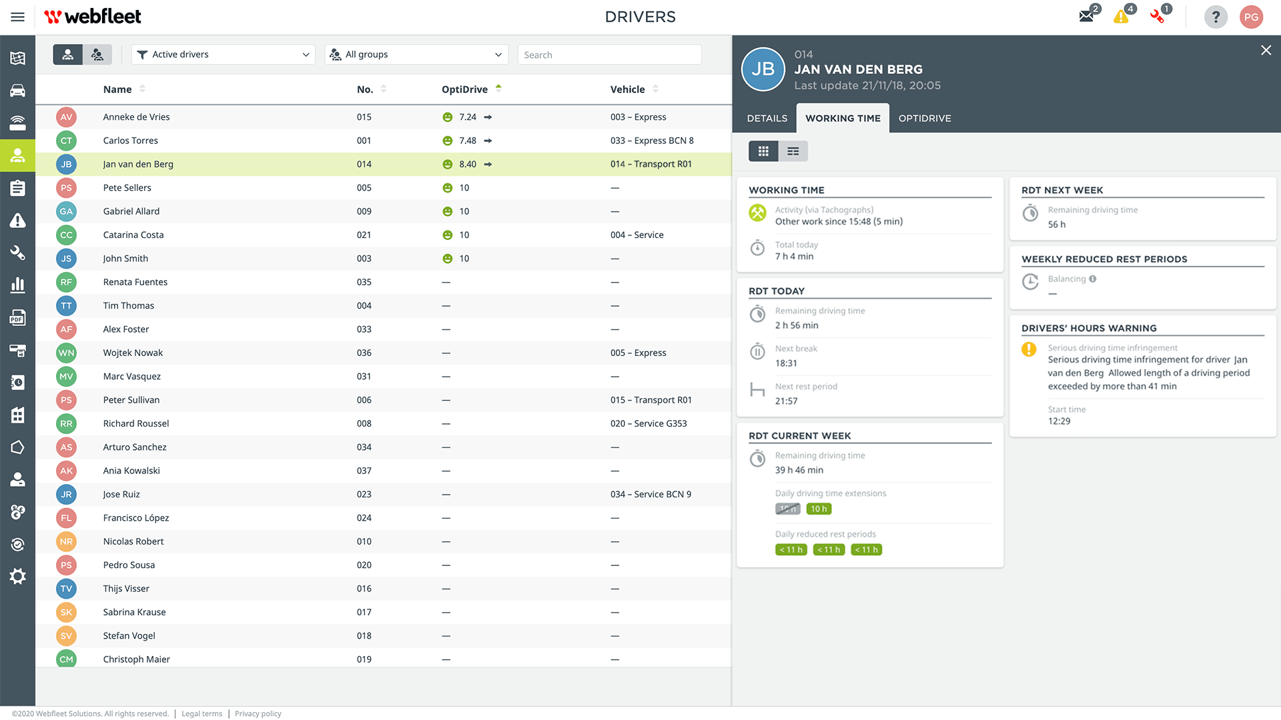The width and height of the screenshot is (1281, 720).
Task: Open the envelope messages icon in header
Action: 1087,16
